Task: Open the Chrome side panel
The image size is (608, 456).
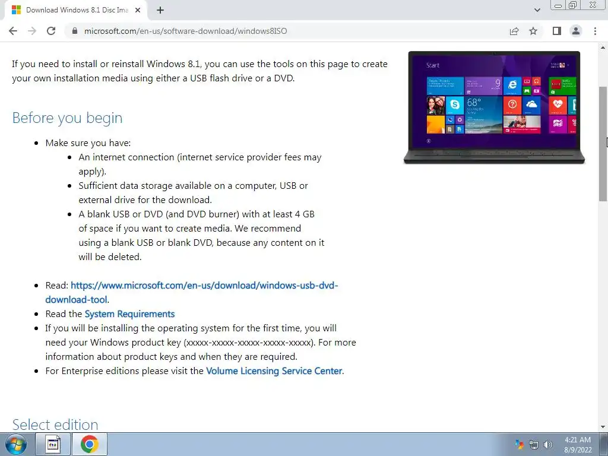Action: point(557,31)
